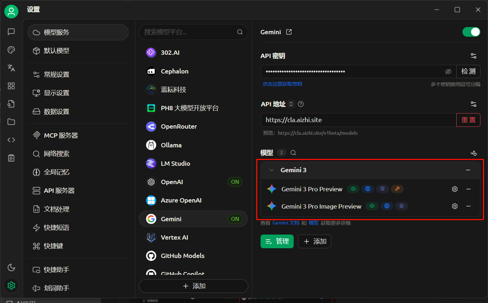Open settings for Gemini 3 Pro Image Preview
Image resolution: width=488 pixels, height=303 pixels.
(455, 206)
